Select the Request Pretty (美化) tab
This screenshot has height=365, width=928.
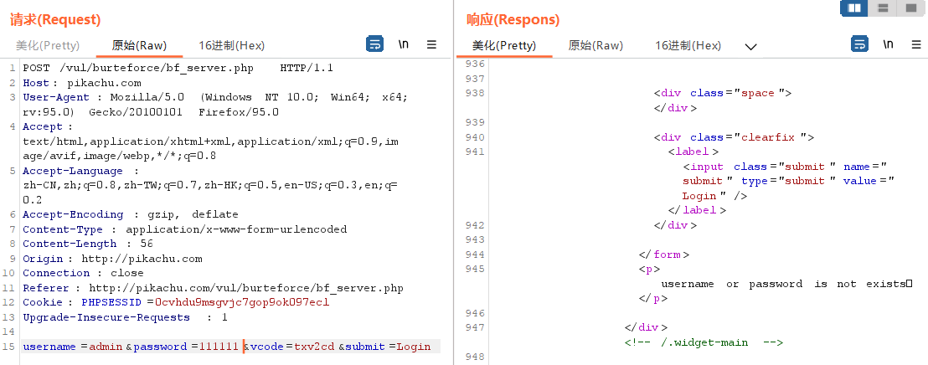(x=48, y=45)
